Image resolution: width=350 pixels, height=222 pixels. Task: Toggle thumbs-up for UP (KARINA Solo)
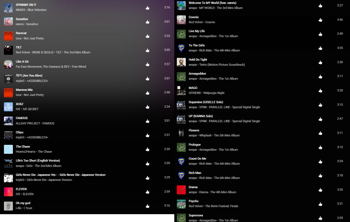[x=320, y=119]
